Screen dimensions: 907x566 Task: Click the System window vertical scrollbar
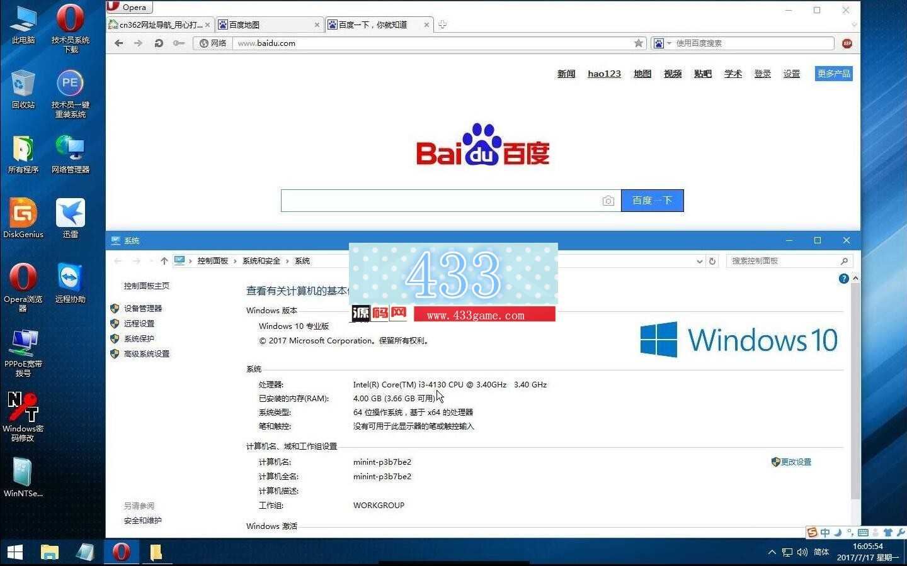pos(855,390)
